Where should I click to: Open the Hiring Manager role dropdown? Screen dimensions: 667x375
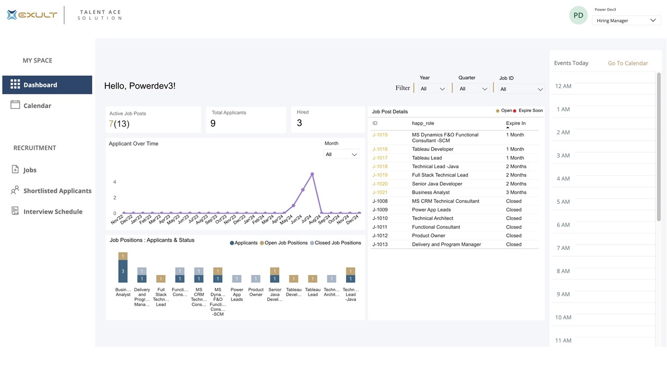626,20
